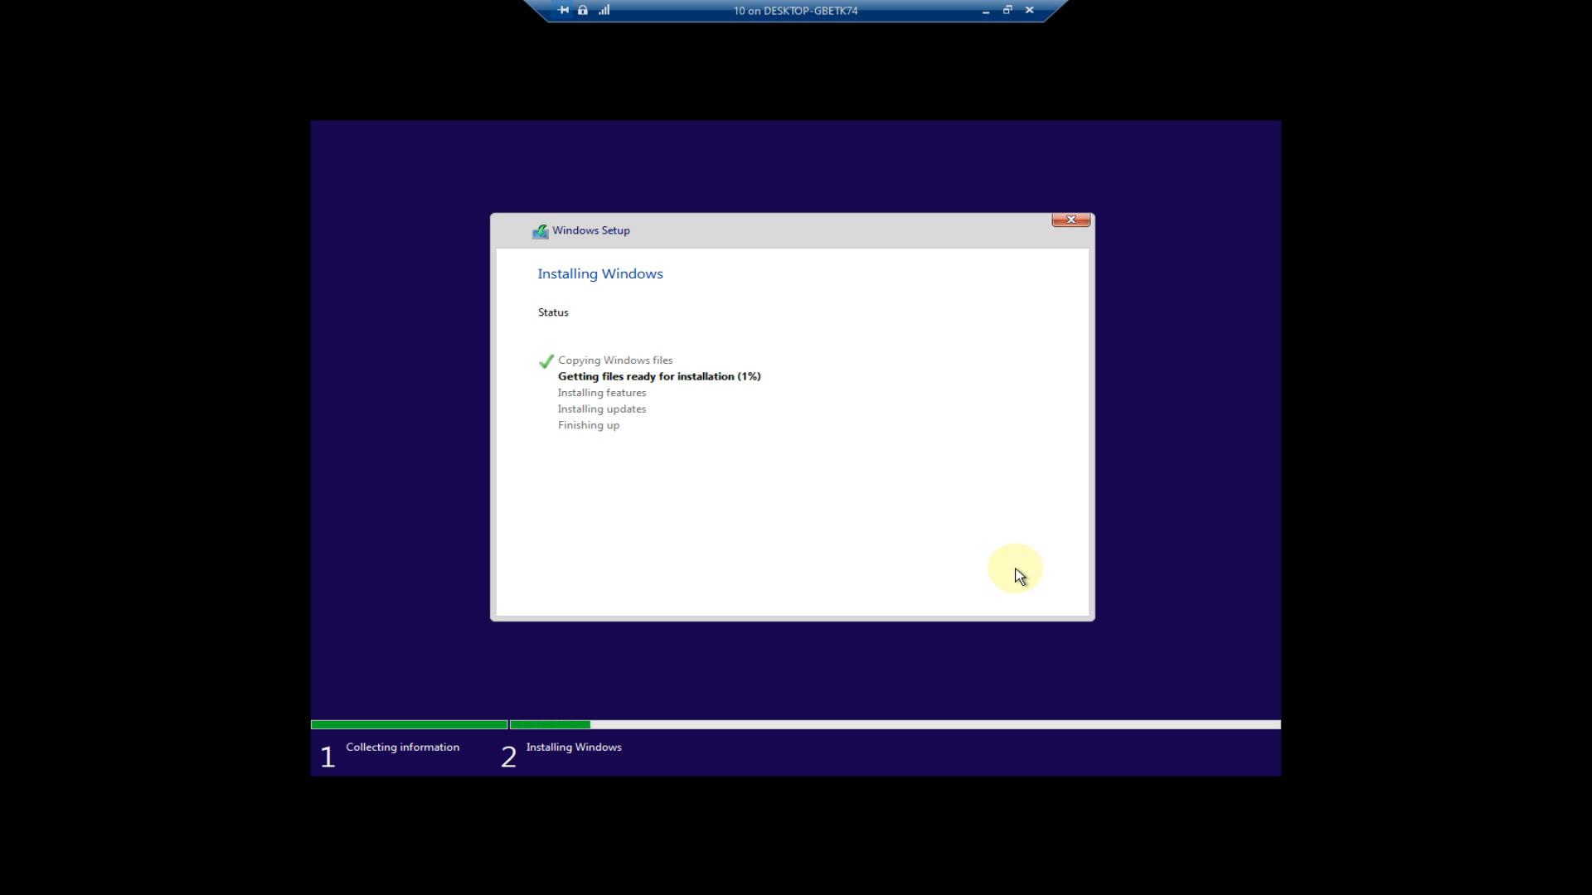This screenshot has width=1592, height=895.
Task: Click the 'Windows Setup' title text
Action: pyautogui.click(x=591, y=230)
